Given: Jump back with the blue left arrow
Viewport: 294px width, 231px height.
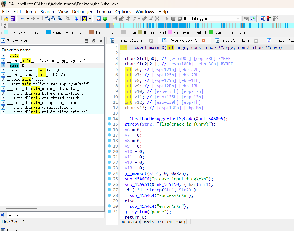Looking at the screenshot, I should [x=22, y=19].
